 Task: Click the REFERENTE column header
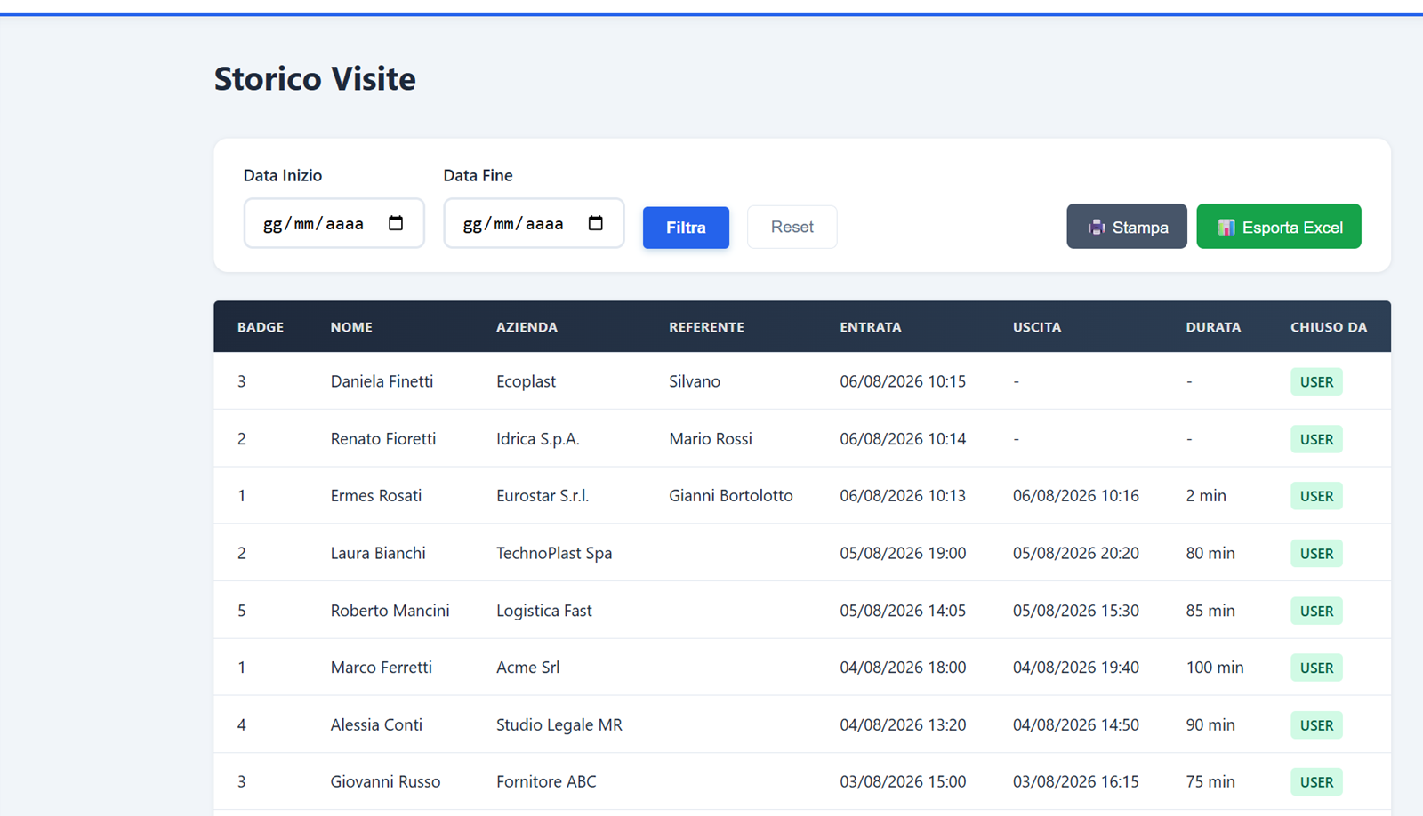[x=706, y=327]
